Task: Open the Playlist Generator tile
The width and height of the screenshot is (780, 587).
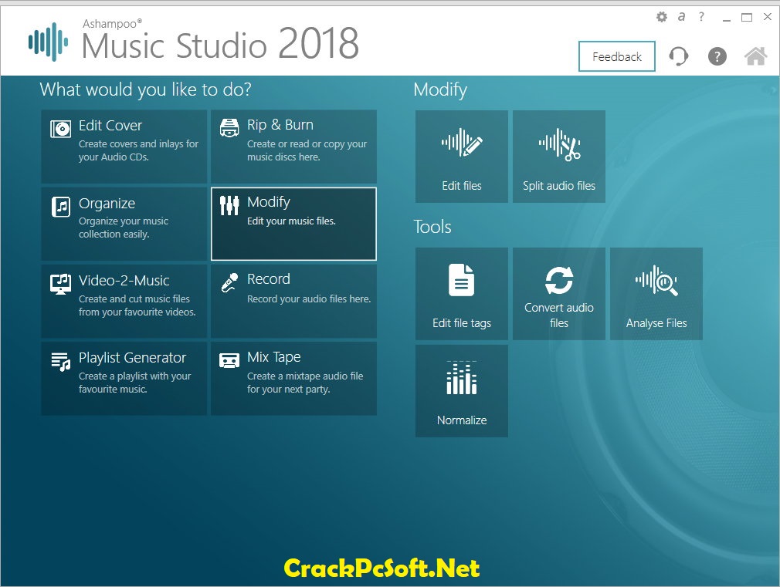Action: pos(124,378)
